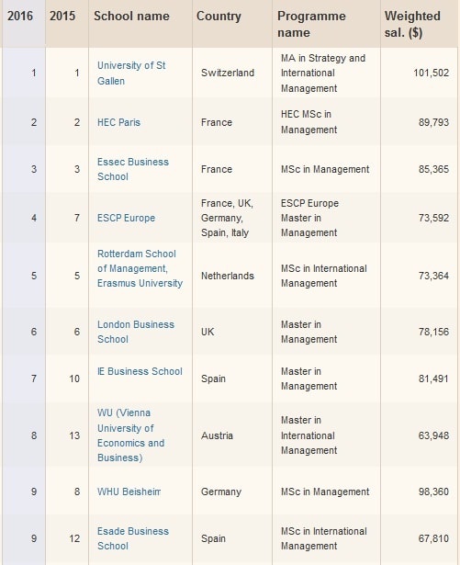Open the ESCP Europe link
This screenshot has width=460, height=565.
pos(126,218)
